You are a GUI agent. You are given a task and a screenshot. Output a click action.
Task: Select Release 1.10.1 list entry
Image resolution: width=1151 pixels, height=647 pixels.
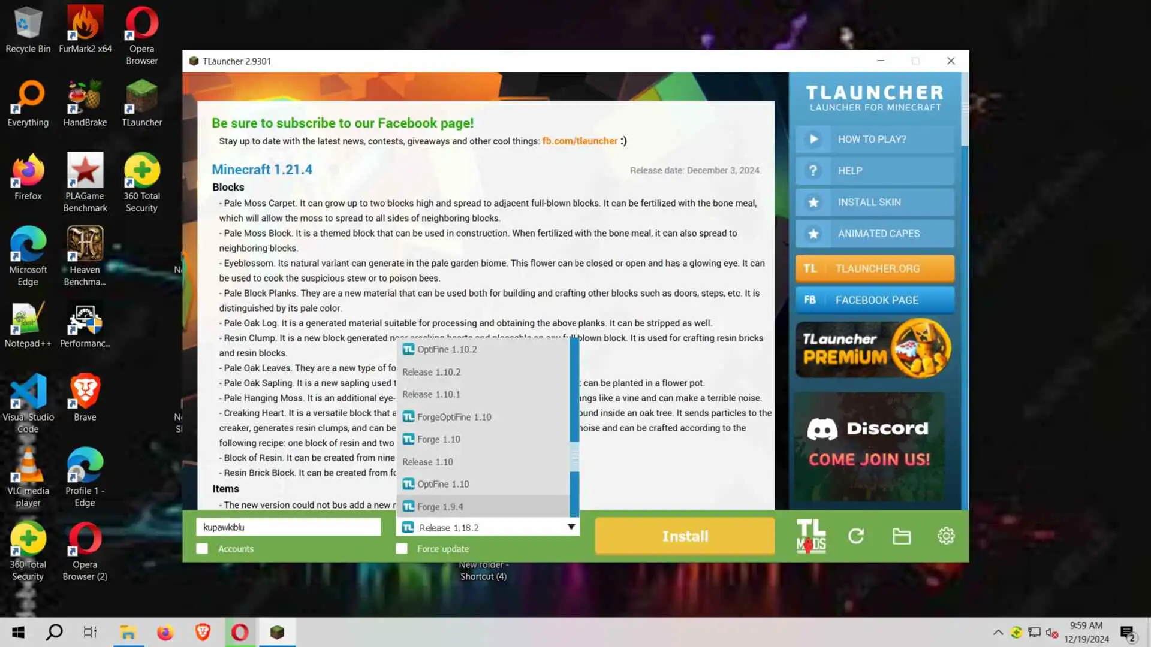pos(431,394)
